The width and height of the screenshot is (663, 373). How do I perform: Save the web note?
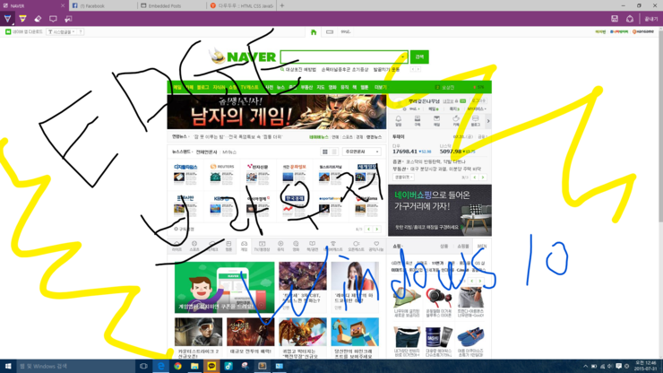pos(615,19)
